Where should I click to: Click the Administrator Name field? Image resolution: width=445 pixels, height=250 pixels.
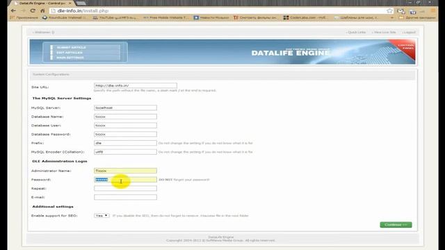125,171
